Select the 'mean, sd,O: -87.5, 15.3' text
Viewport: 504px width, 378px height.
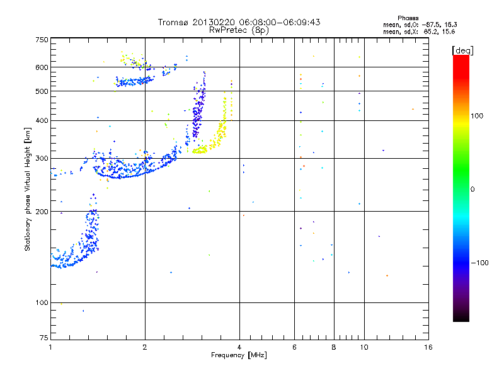coord(420,25)
